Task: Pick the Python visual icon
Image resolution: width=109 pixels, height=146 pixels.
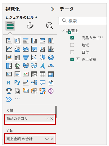Action: tap(17, 82)
